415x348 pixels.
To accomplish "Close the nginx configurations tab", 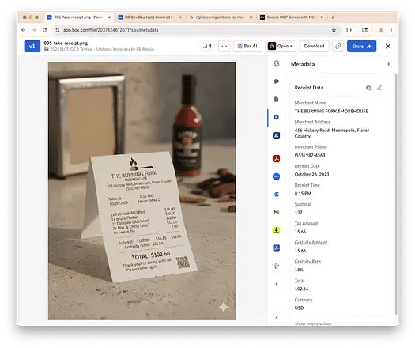I will 251,17.
